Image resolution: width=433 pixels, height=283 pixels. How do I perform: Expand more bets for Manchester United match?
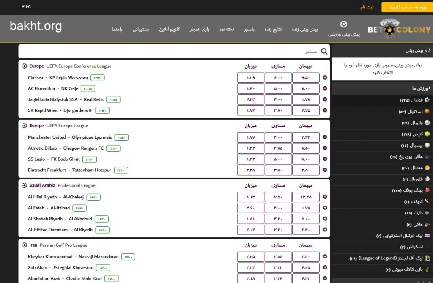pyautogui.click(x=325, y=137)
